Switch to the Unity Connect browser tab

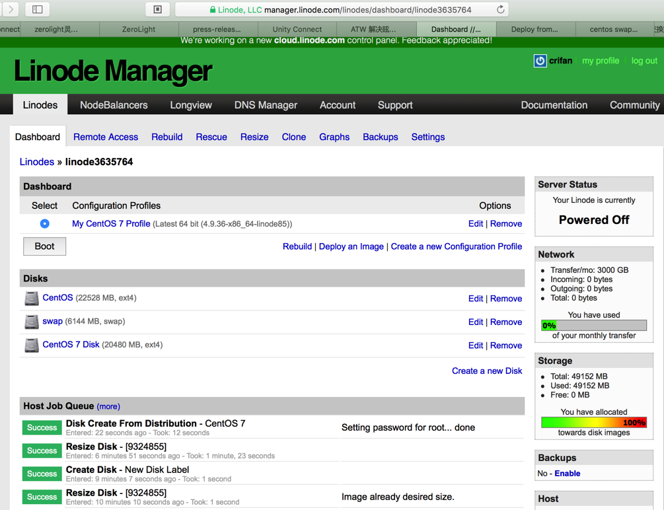297,29
